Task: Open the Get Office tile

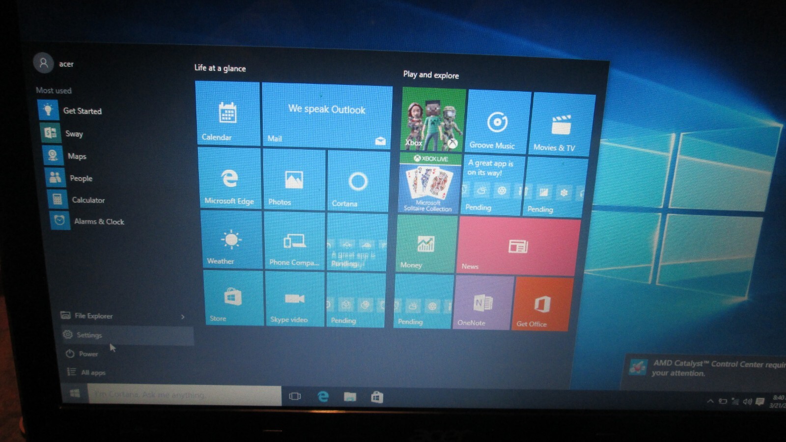Action: click(x=543, y=304)
